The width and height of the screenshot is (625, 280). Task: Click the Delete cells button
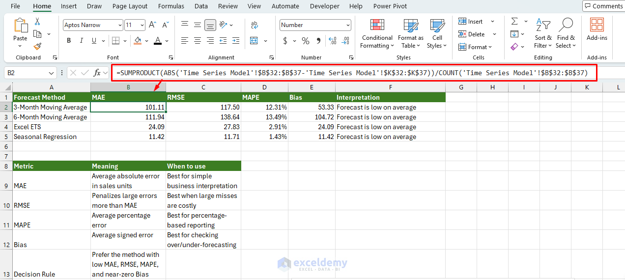click(472, 34)
